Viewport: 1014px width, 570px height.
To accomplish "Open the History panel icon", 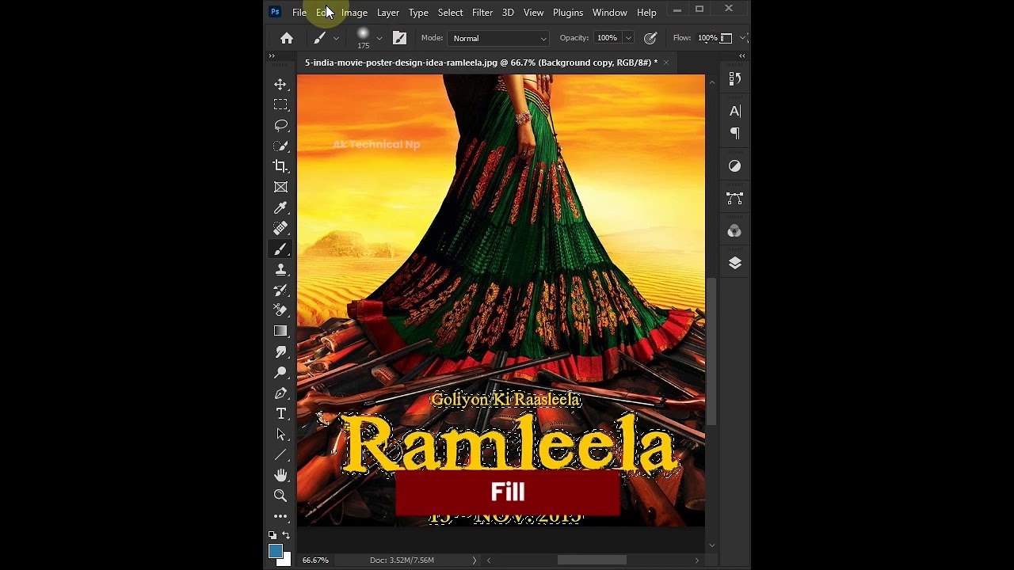I will 734,78.
